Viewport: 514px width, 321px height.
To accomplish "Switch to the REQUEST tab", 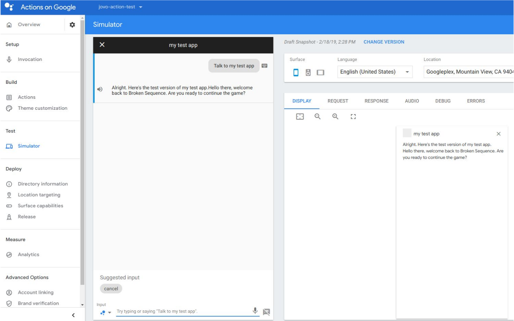I will coord(338,101).
